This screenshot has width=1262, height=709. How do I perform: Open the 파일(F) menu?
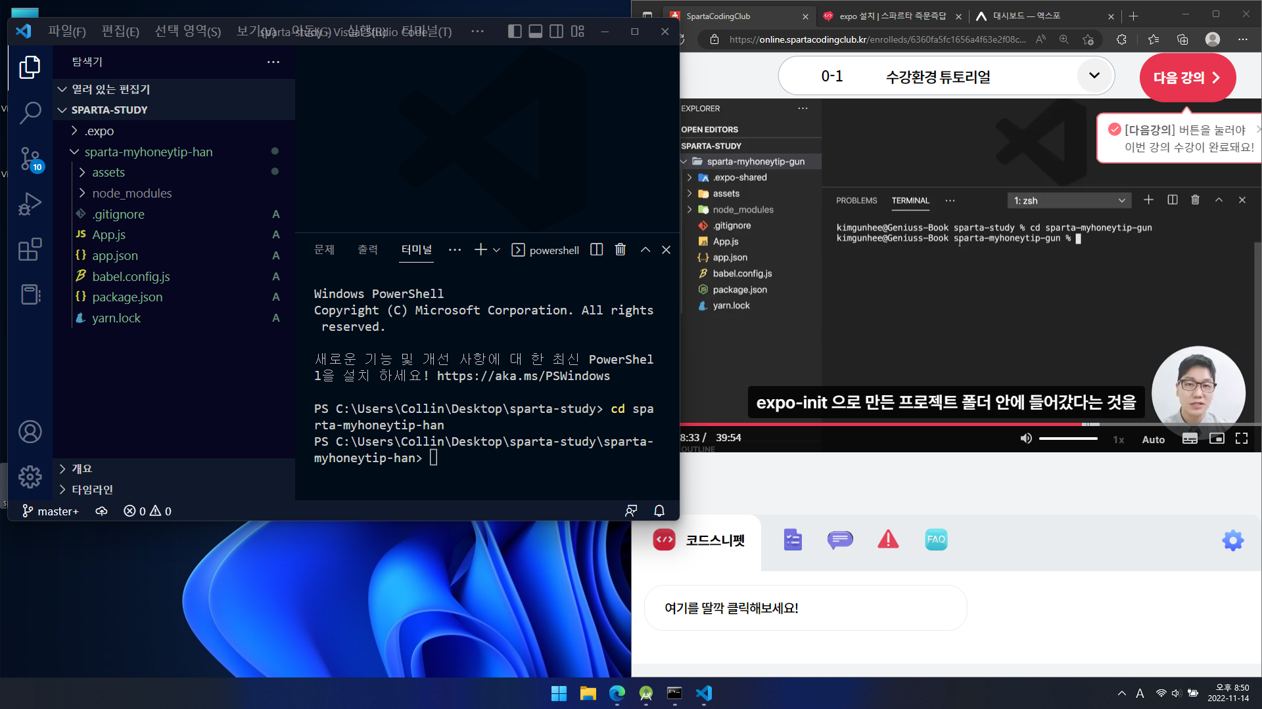tap(67, 31)
